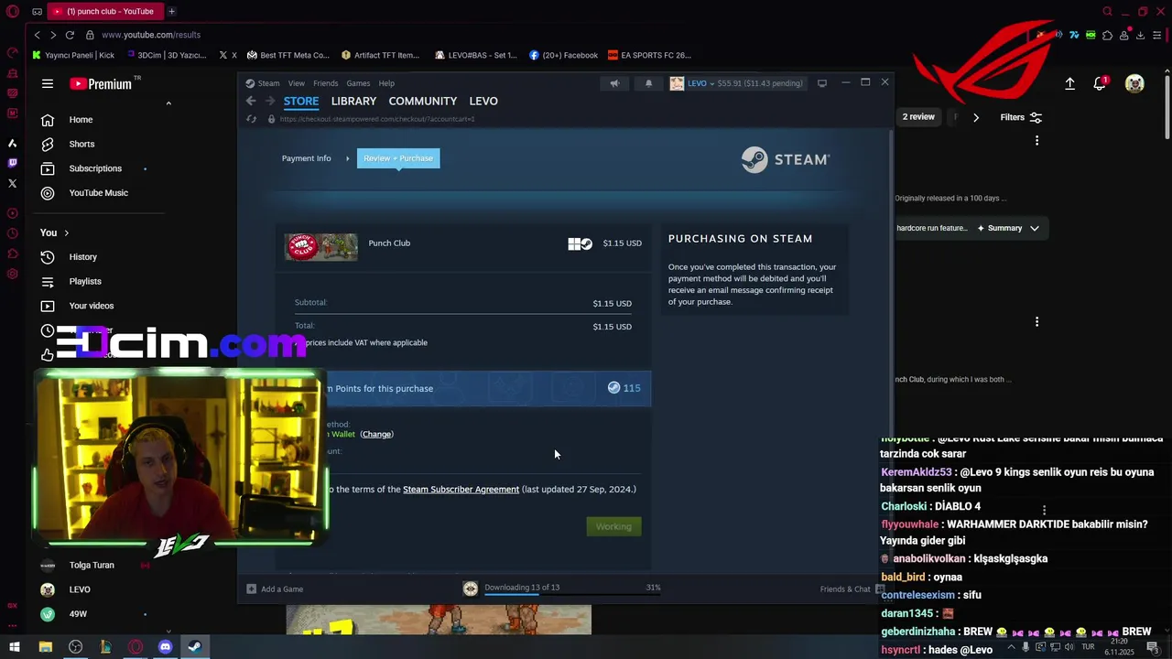The image size is (1172, 659).
Task: Click the Change payment method link
Action: (376, 434)
